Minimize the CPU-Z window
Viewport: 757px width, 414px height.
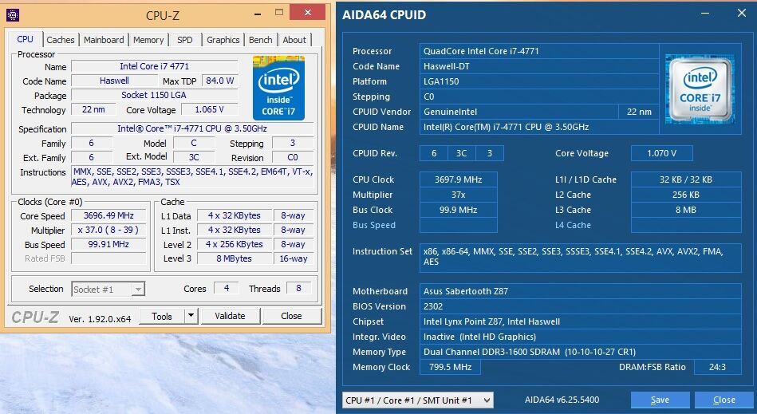(258, 14)
